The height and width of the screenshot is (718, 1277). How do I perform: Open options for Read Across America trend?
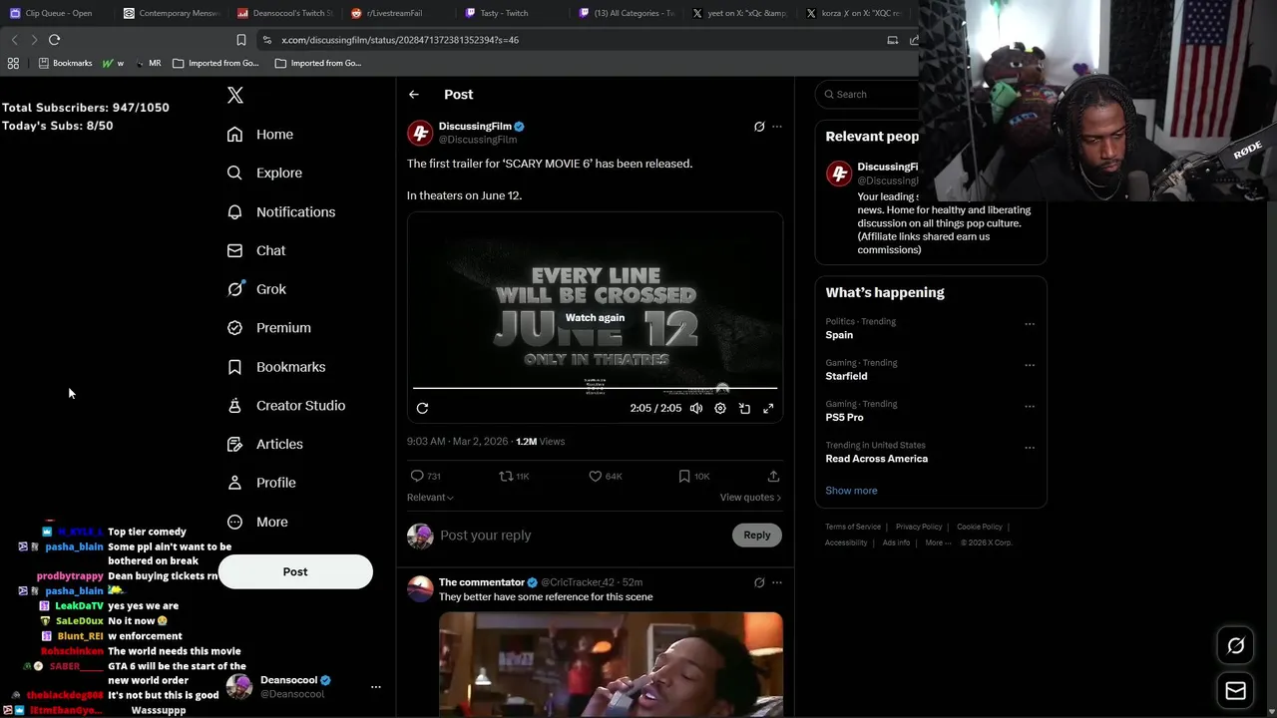point(1030,448)
